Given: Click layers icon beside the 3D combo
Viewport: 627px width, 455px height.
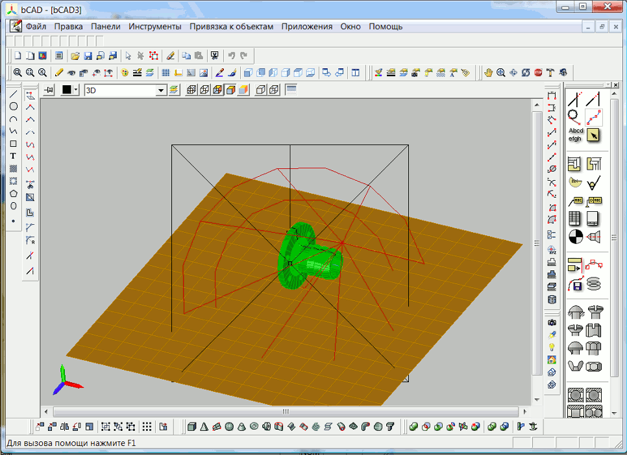Looking at the screenshot, I should (173, 90).
